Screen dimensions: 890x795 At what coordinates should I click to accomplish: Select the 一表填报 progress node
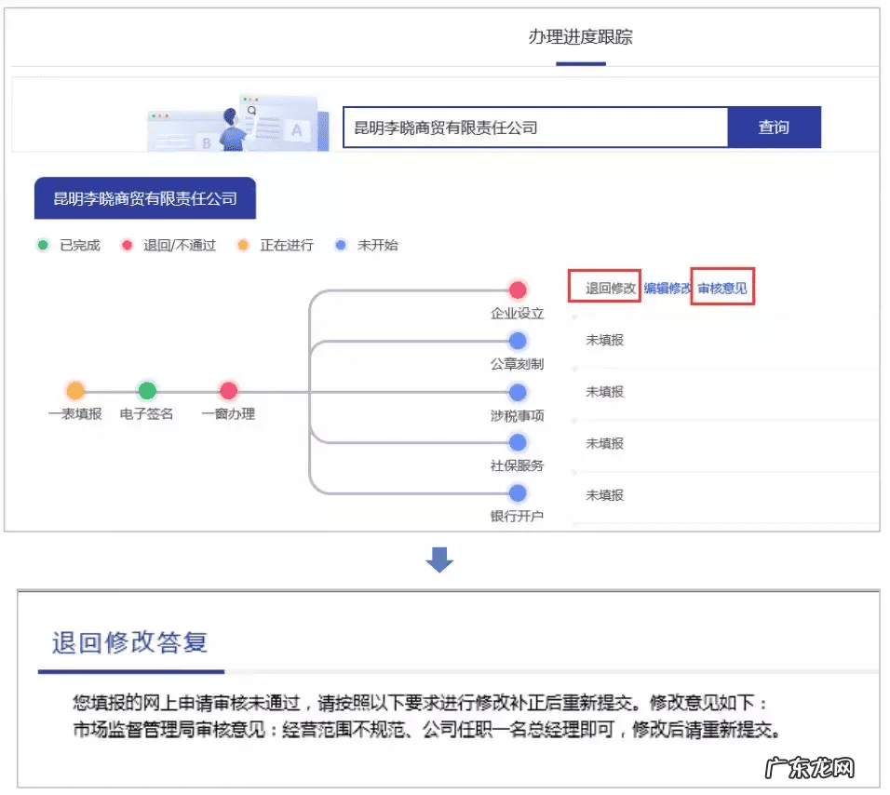click(76, 391)
